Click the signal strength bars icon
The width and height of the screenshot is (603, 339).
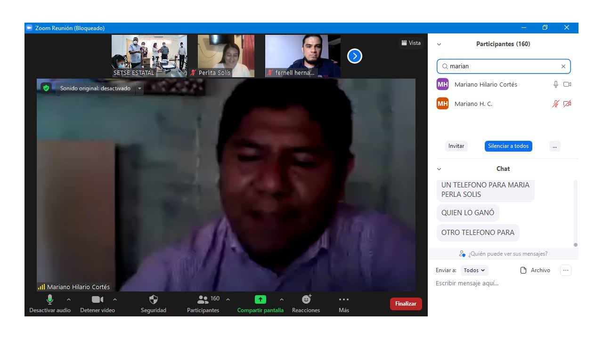click(41, 287)
